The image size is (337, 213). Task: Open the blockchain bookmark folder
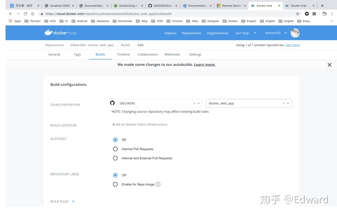(123, 21)
